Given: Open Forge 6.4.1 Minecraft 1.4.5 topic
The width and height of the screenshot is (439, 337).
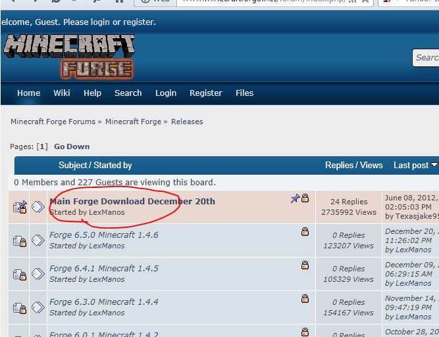Looking at the screenshot, I should click(104, 268).
